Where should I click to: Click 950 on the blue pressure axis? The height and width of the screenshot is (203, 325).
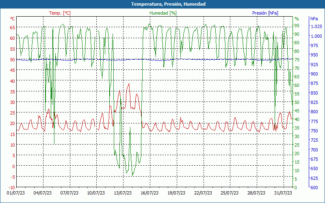[314, 55]
